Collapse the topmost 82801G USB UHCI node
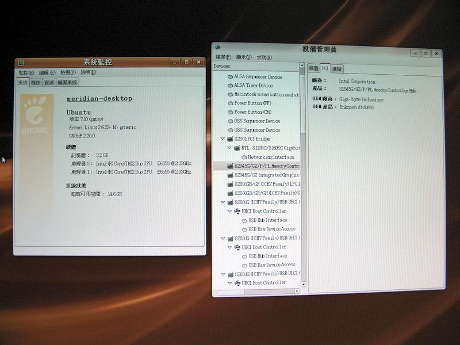The image size is (460, 345). coord(223,202)
